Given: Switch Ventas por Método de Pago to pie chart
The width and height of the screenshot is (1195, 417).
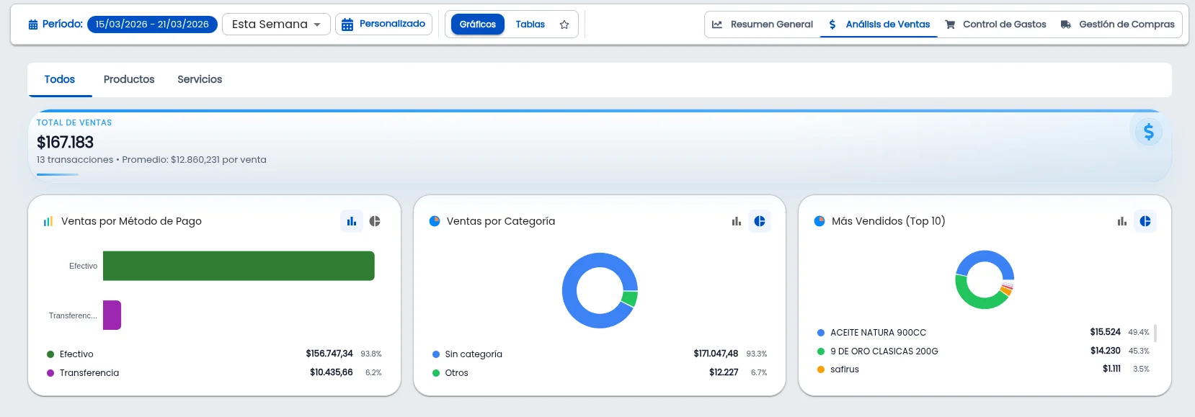Looking at the screenshot, I should [375, 221].
